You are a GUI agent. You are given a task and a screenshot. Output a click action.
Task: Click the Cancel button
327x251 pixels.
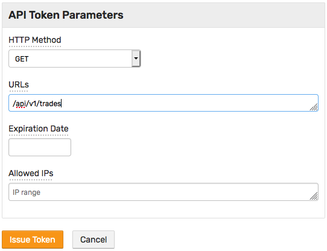pyautogui.click(x=94, y=240)
